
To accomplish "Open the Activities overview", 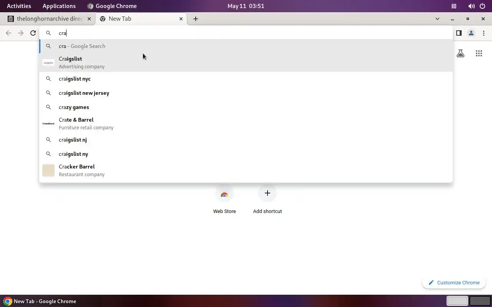I will click(x=19, y=6).
